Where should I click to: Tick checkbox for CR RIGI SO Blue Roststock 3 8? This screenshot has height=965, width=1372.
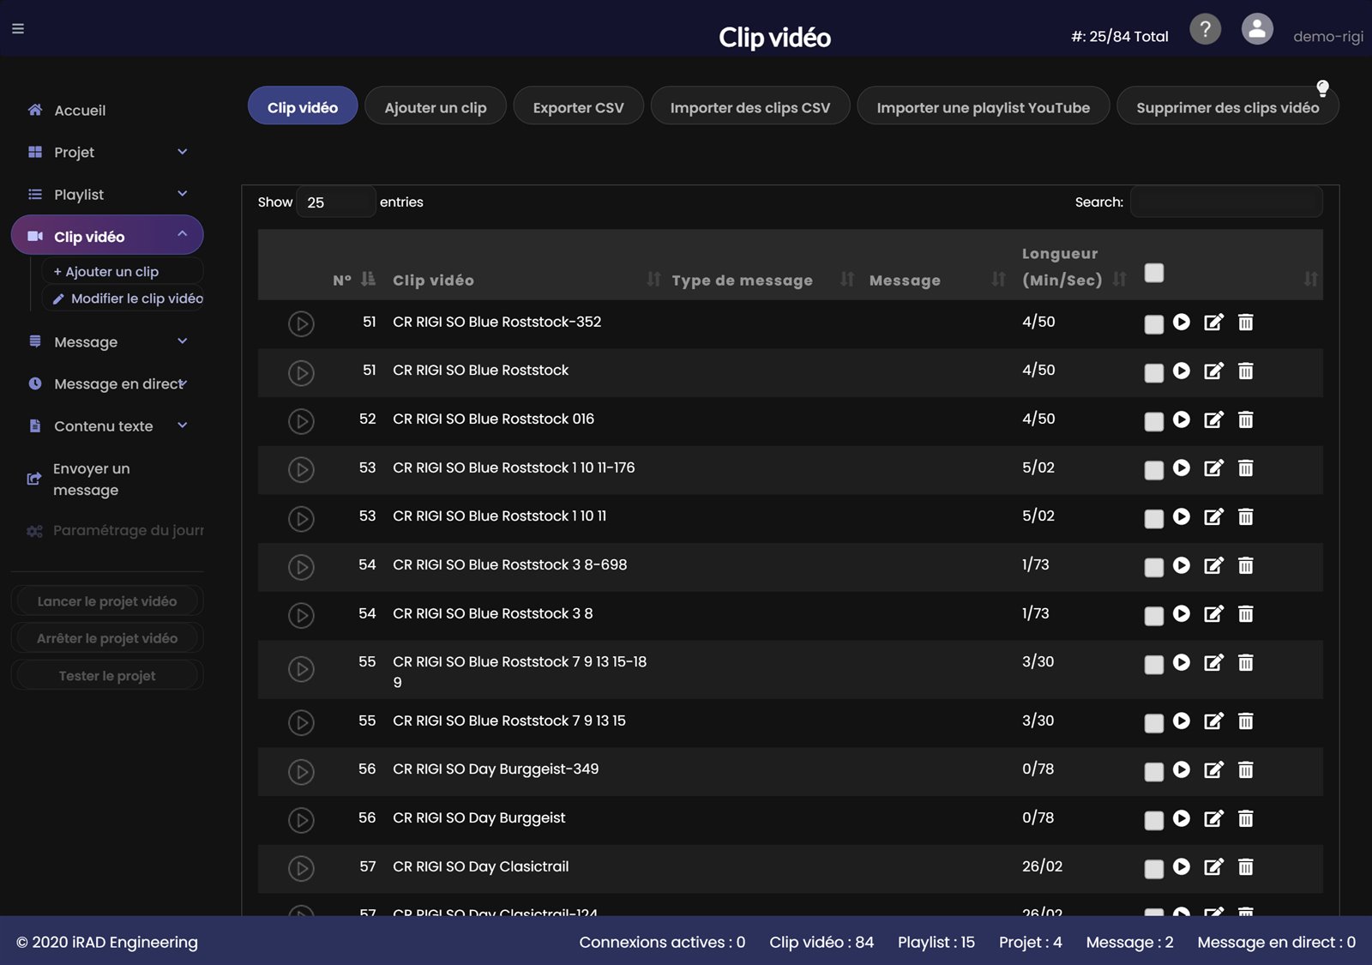1154,616
